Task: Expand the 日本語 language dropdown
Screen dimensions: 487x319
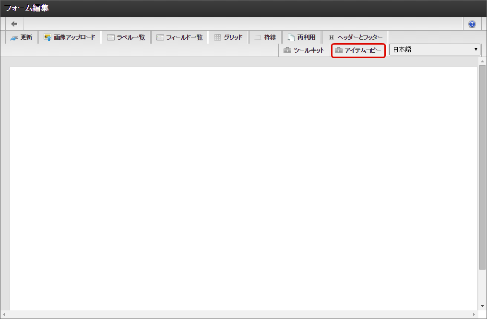Action: (x=435, y=50)
